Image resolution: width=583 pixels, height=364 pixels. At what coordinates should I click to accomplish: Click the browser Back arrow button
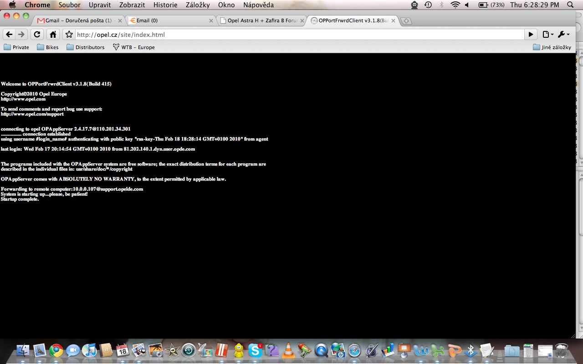[x=9, y=35]
